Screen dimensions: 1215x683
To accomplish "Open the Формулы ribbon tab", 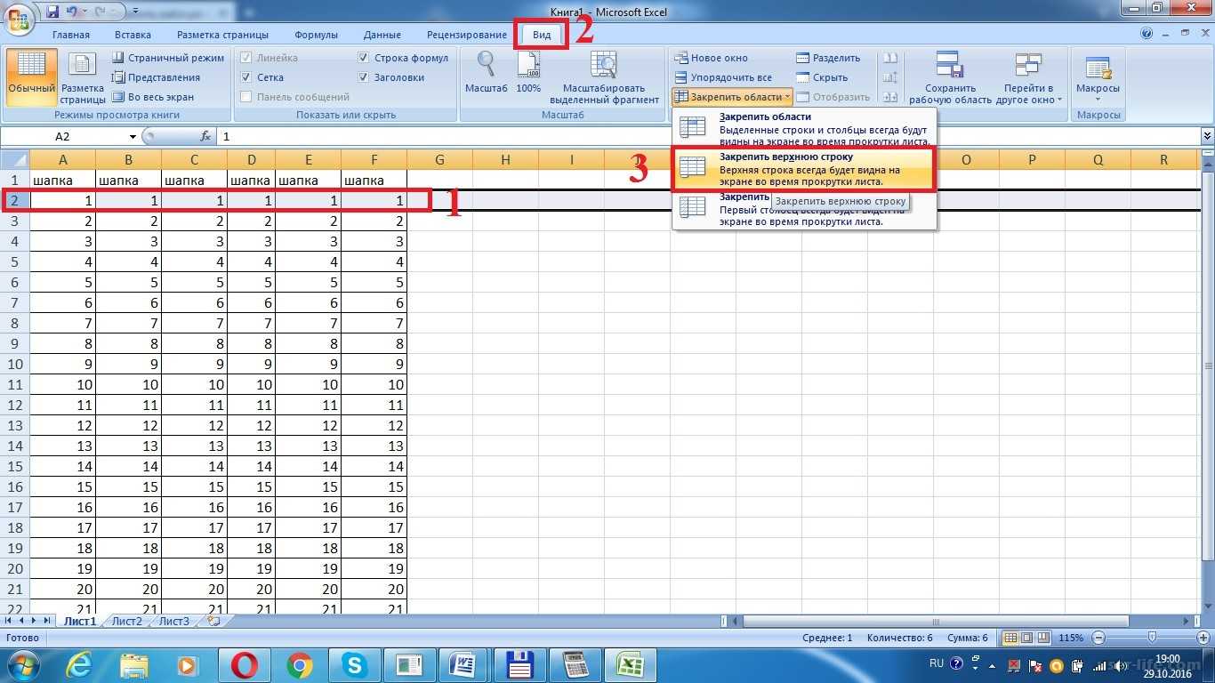I will tap(316, 35).
